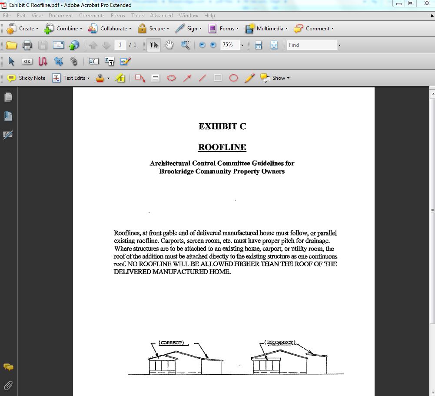Select the Marquee Zoom tool
The height and width of the screenshot is (396, 435).
point(185,45)
